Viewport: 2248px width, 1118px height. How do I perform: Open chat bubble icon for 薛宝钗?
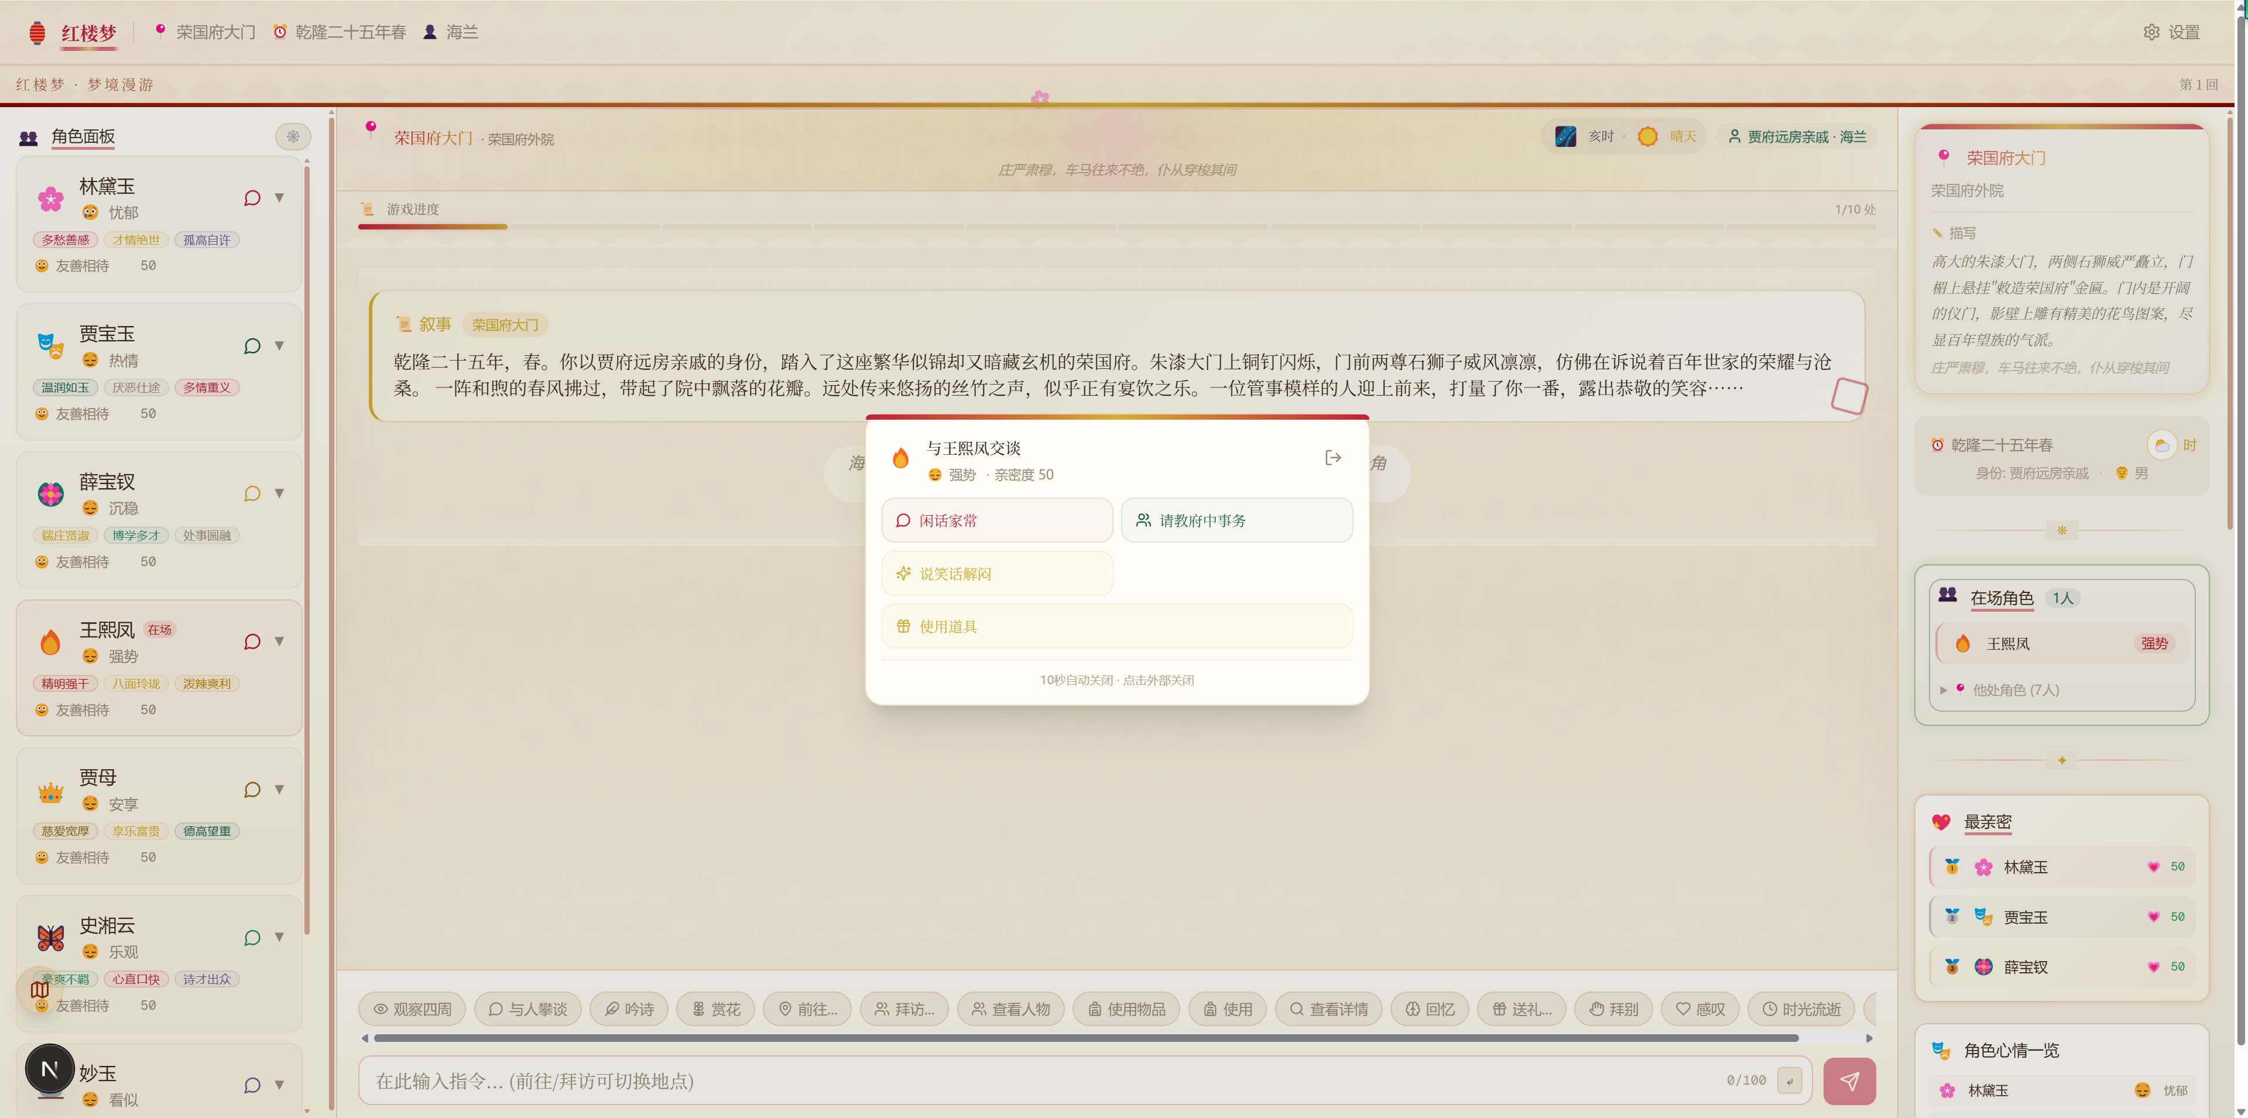coord(252,494)
